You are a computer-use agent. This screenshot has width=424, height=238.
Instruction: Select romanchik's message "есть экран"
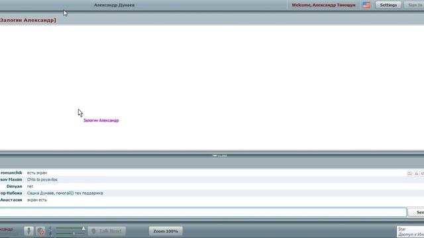point(37,173)
